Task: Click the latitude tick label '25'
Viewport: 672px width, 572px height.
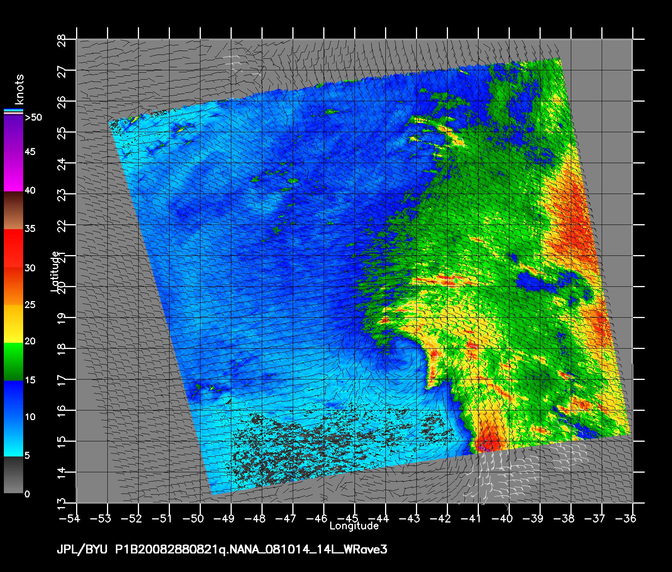Action: [x=61, y=133]
